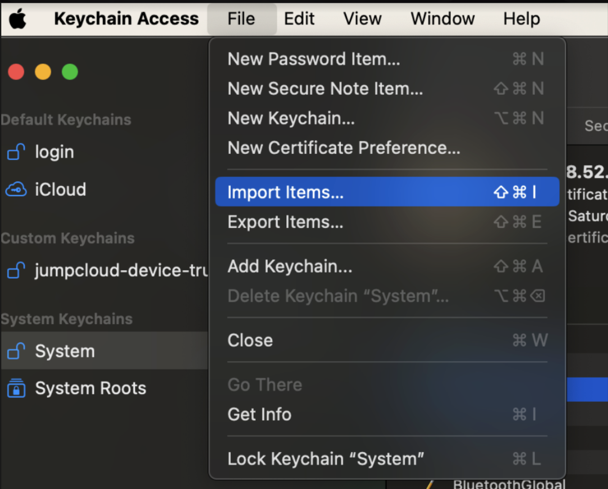Screen dimensions: 608x489
Task: Select the jumpcloud-device-trust keychain
Action: (104, 270)
